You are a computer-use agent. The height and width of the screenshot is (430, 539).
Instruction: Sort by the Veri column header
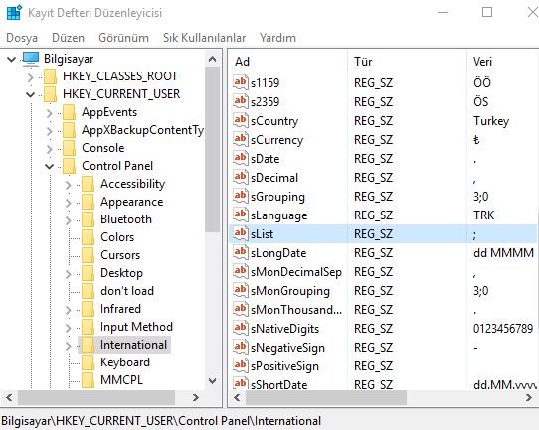(x=503, y=62)
